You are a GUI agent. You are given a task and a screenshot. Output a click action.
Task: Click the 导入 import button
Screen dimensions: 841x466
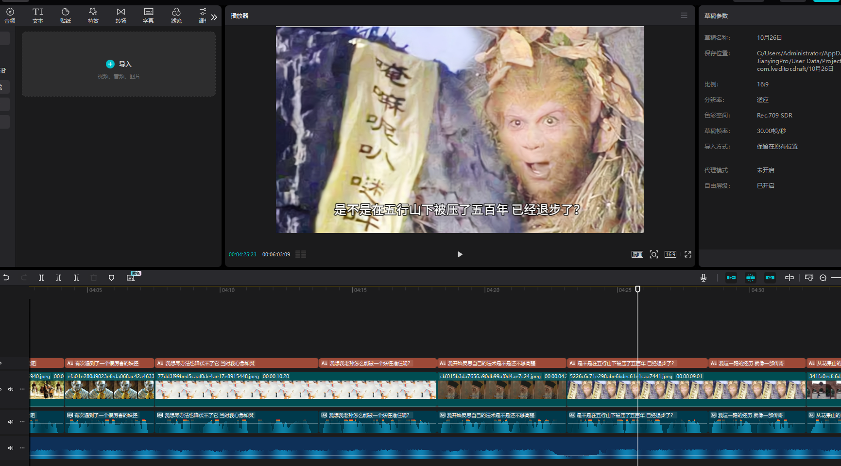point(119,64)
